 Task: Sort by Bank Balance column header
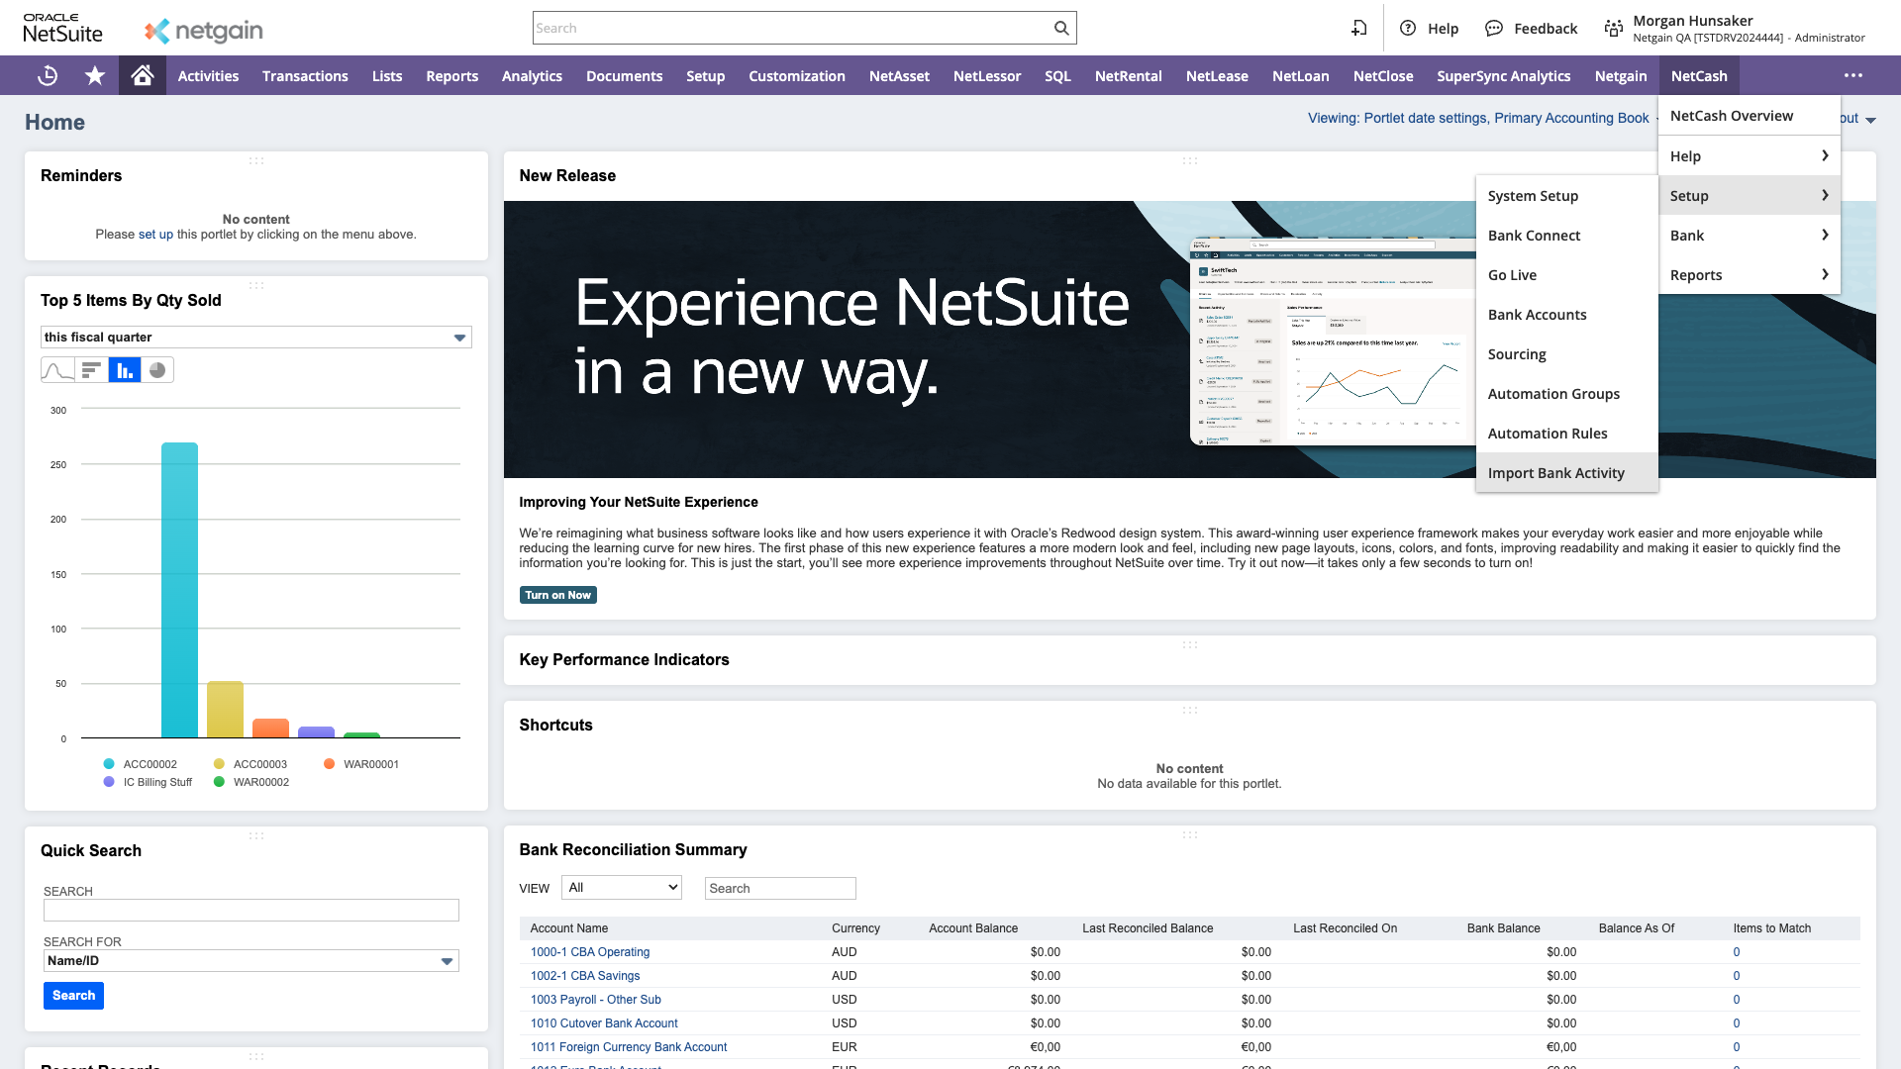pos(1503,928)
